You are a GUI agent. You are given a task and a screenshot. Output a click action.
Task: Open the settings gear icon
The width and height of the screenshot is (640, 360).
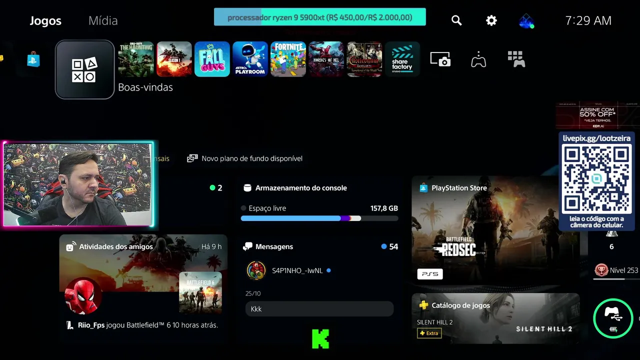(x=491, y=20)
